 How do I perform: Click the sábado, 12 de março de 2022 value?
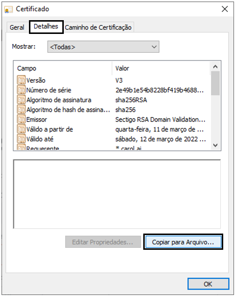tap(160, 139)
